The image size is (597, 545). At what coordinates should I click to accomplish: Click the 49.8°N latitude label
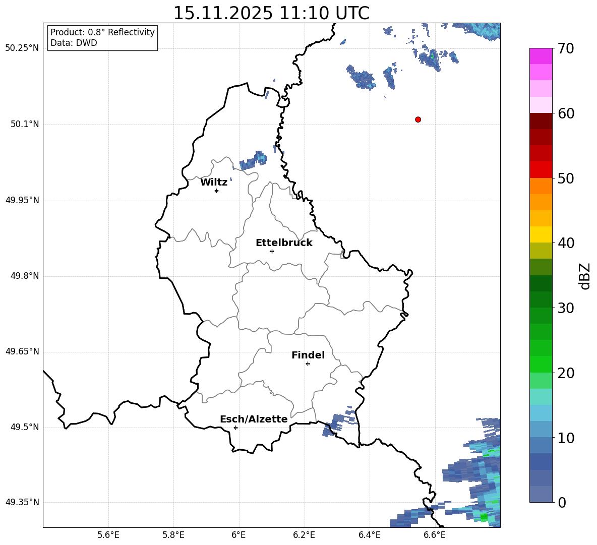pos(25,276)
